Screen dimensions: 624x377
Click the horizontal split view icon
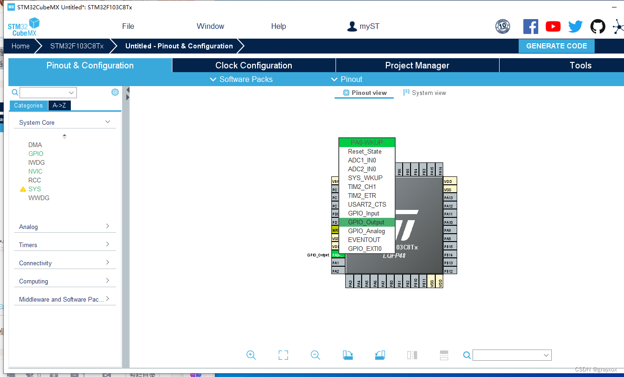pos(444,355)
